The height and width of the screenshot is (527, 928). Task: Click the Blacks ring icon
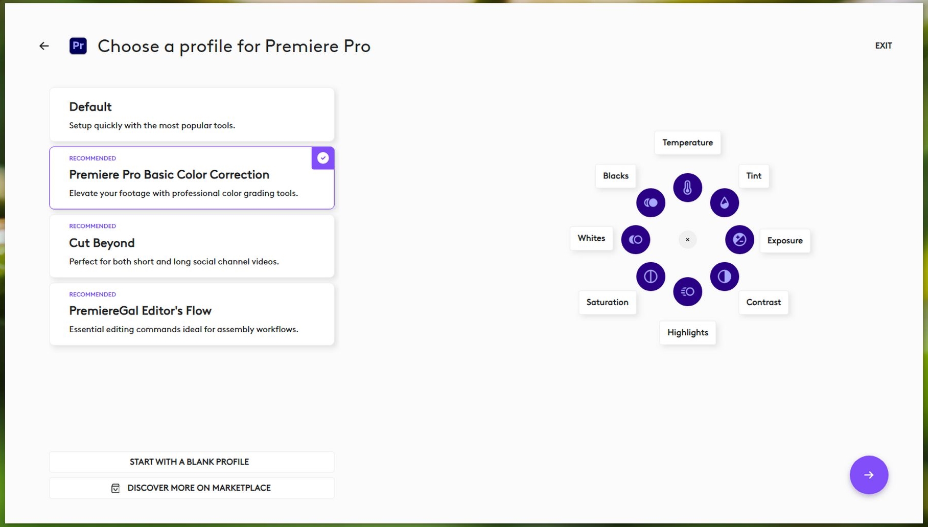pyautogui.click(x=651, y=203)
